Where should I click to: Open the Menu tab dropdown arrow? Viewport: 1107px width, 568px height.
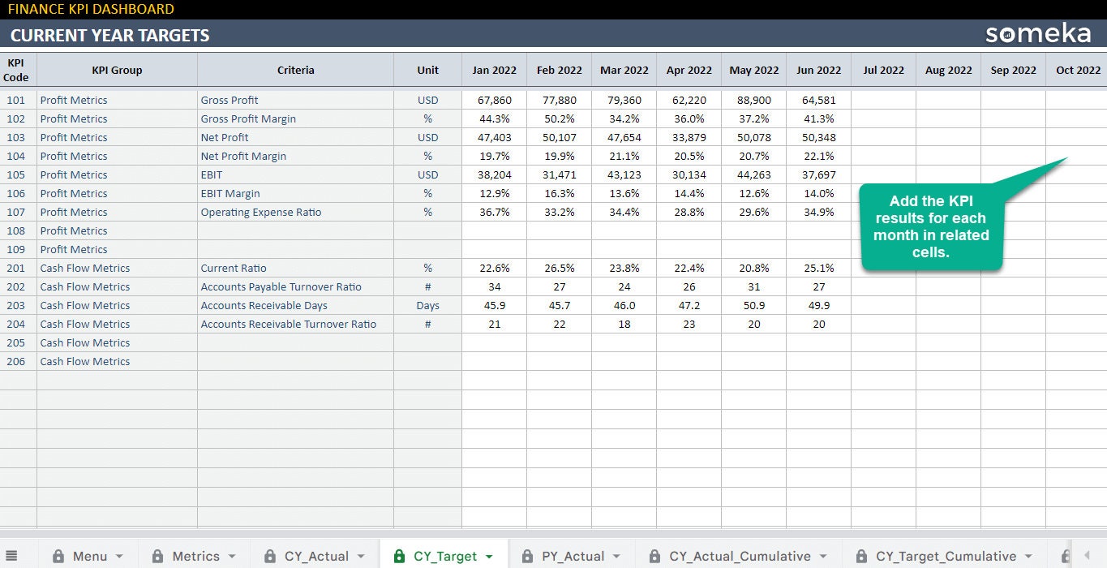pos(119,557)
